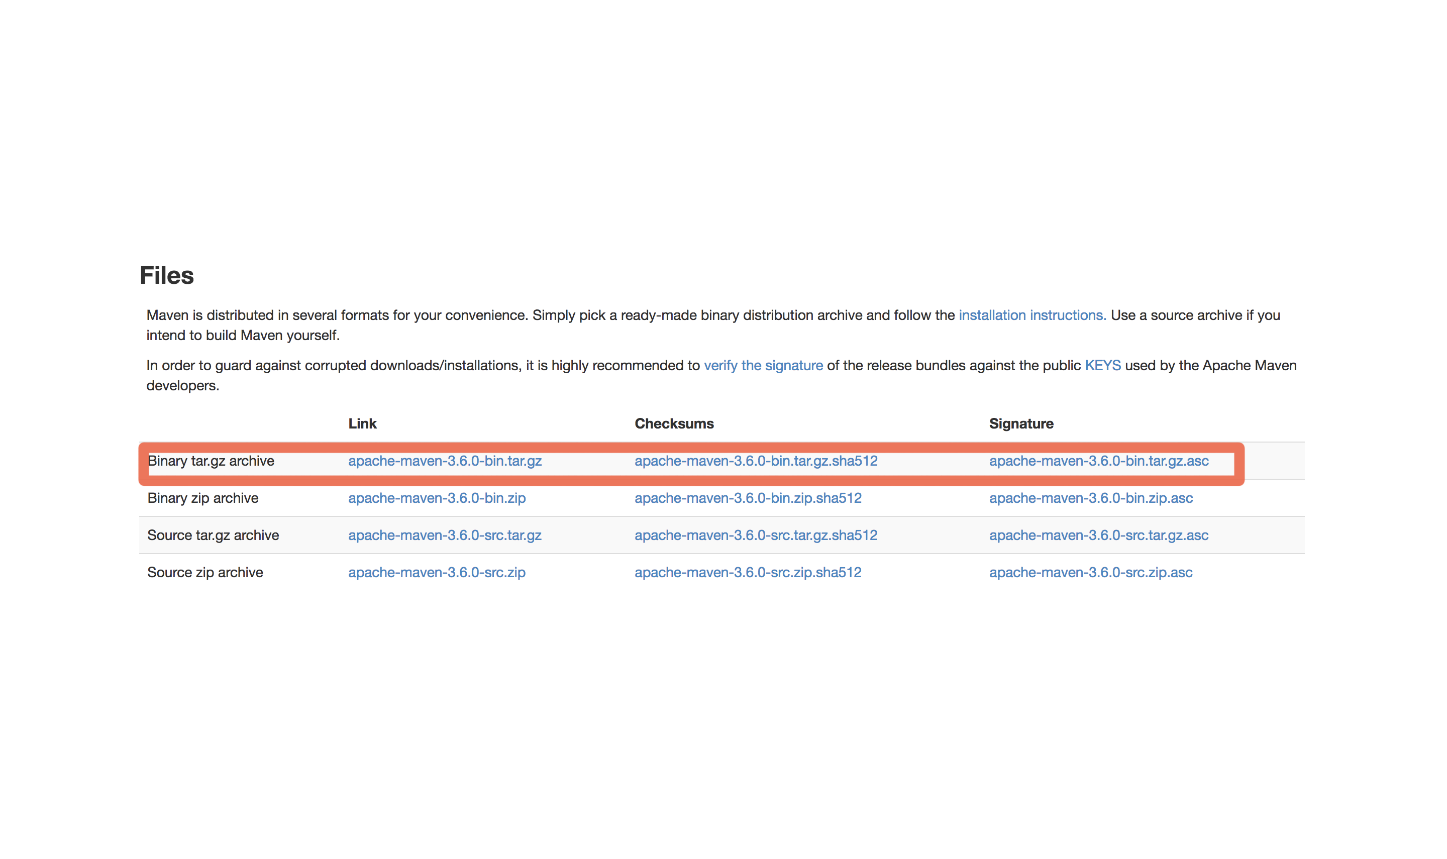Click the Link column header
Viewport: 1447px width, 859px height.
click(362, 423)
